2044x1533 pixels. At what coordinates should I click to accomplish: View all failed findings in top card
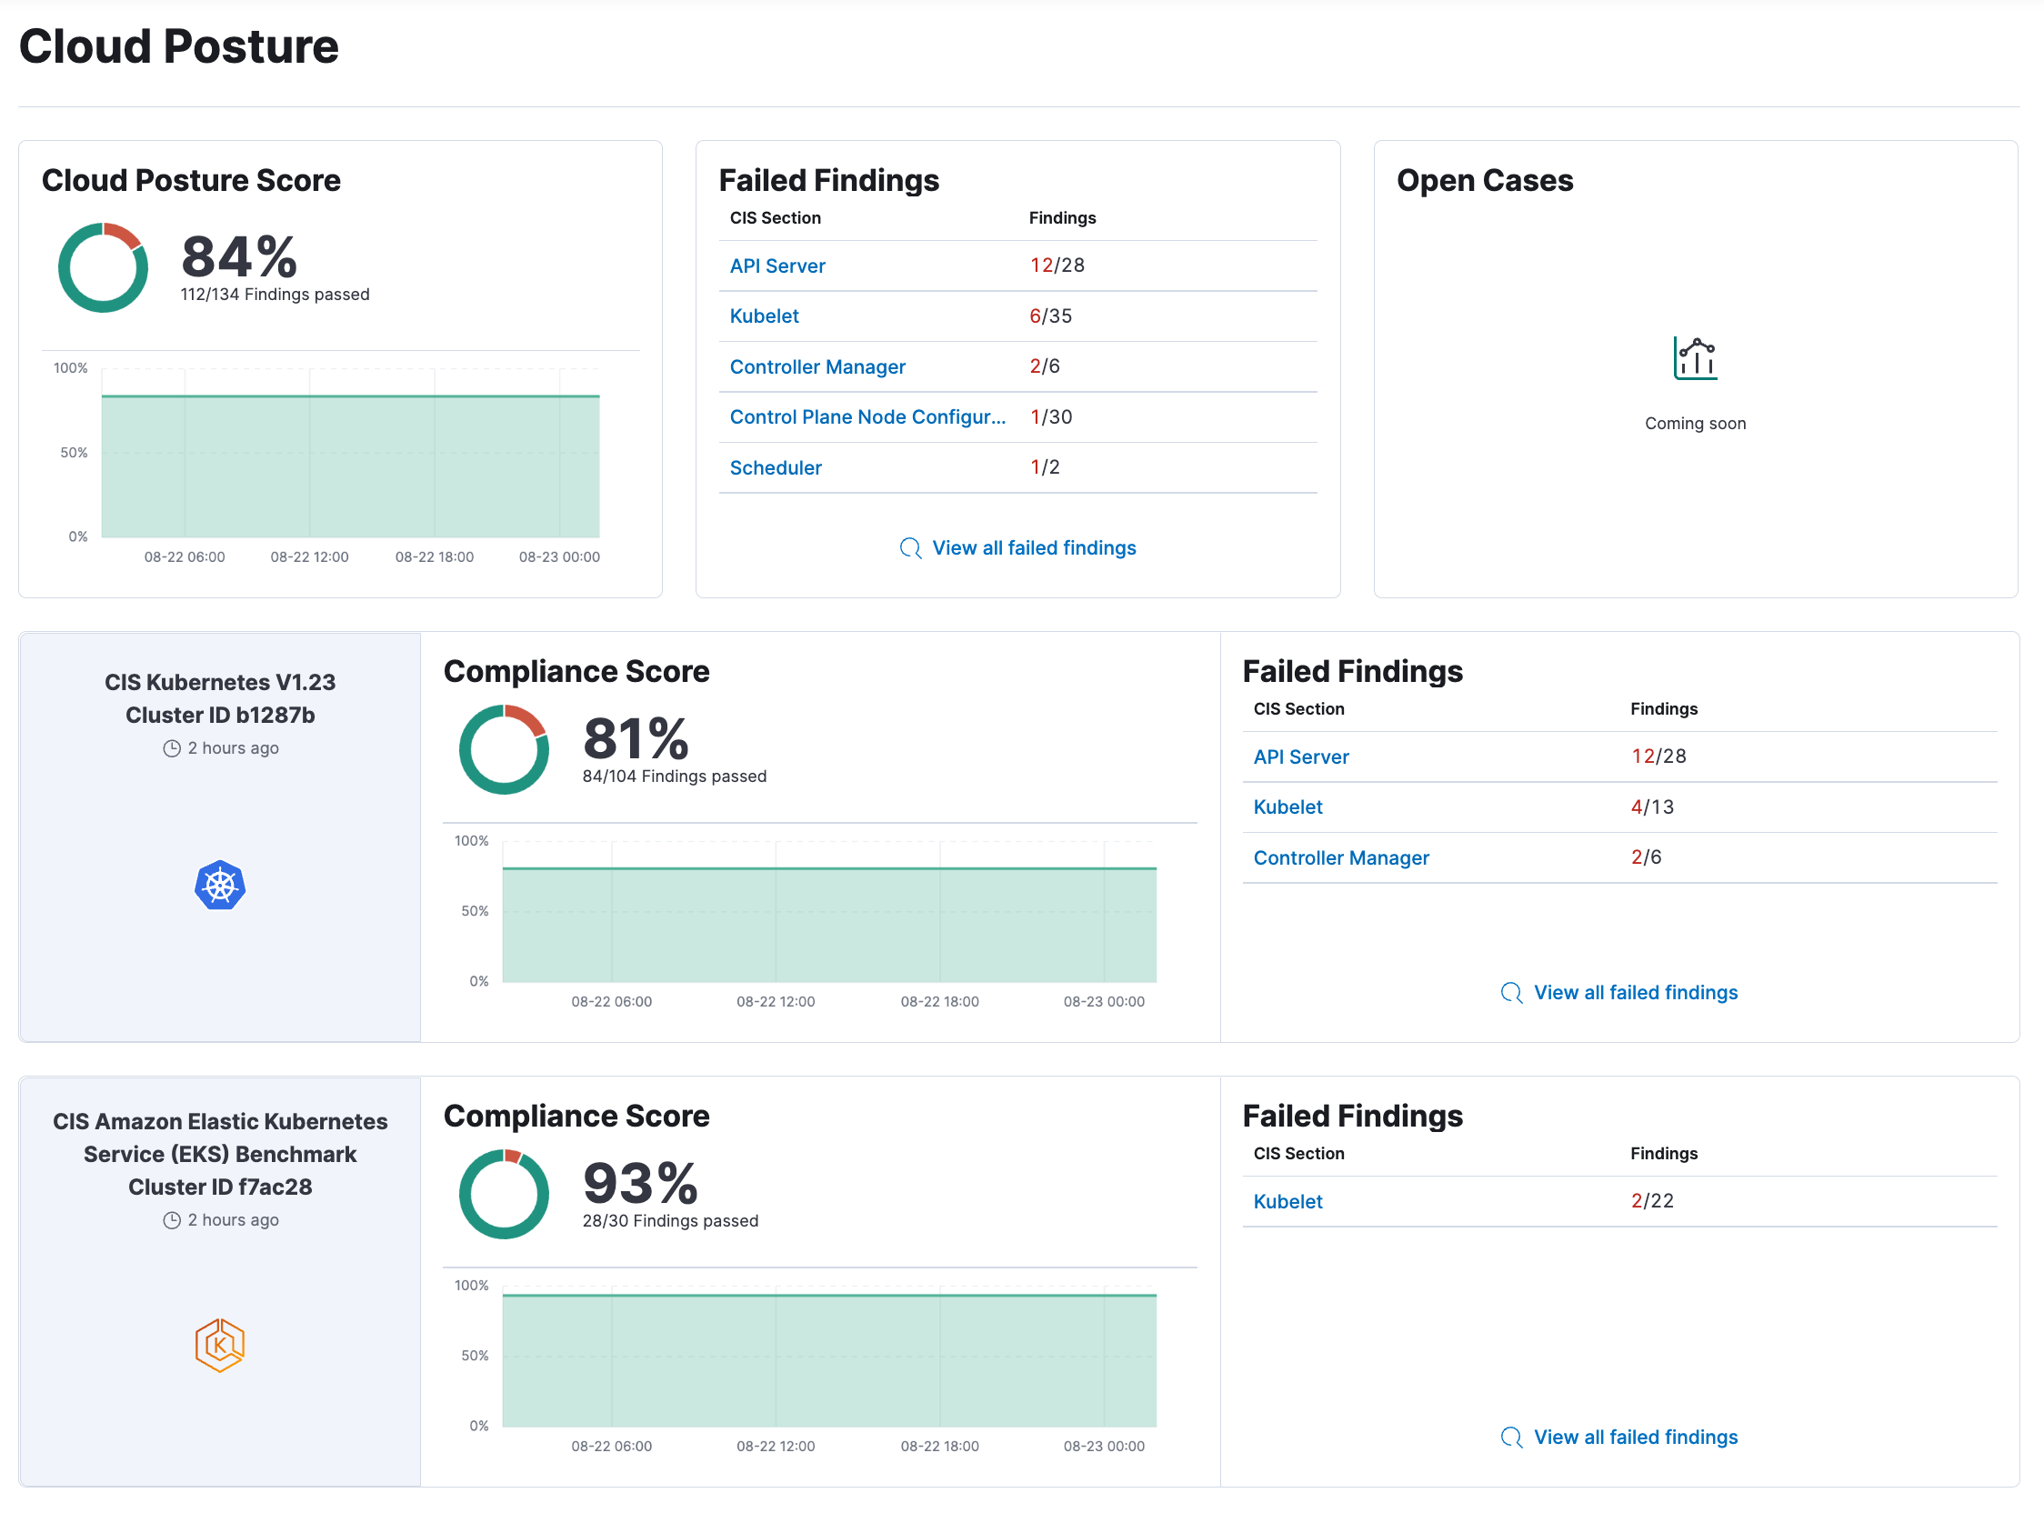(1033, 548)
